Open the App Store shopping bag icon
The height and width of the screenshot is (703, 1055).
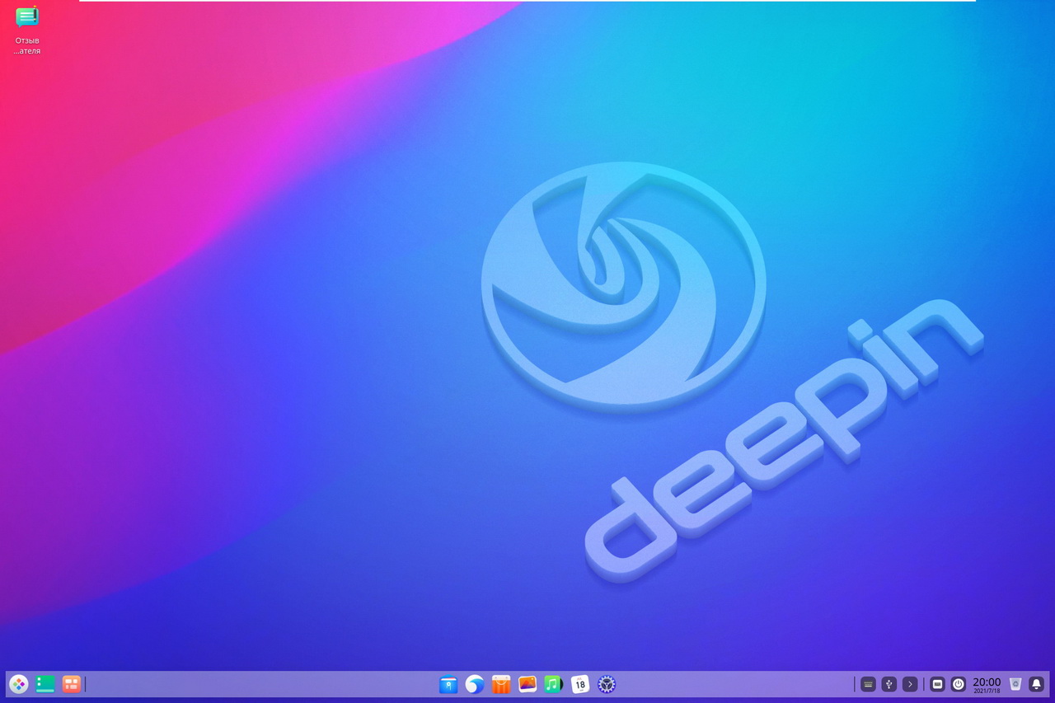point(501,684)
